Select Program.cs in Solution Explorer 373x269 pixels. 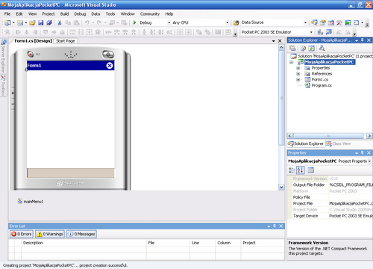[322, 85]
